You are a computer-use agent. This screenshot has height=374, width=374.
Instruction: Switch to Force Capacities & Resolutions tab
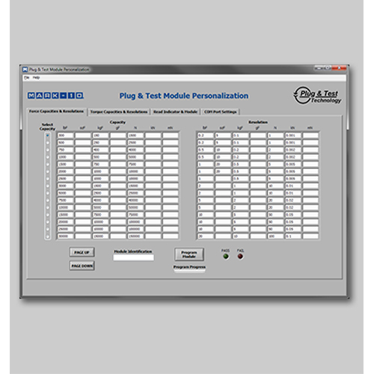coord(56,111)
